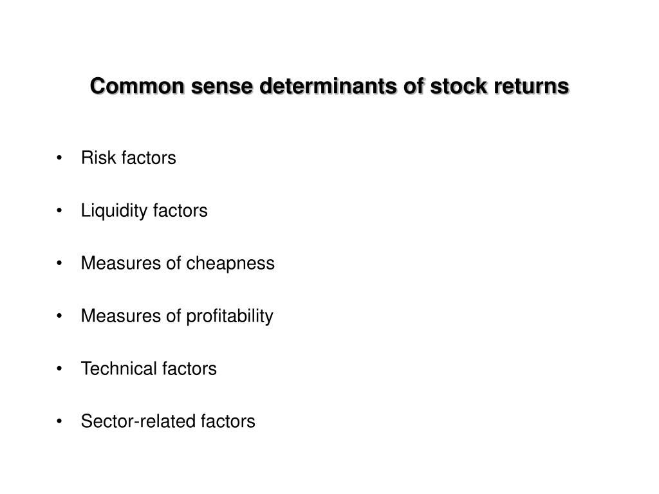
Task: Click the 'Risk factors' bullet text
Action: click(129, 158)
